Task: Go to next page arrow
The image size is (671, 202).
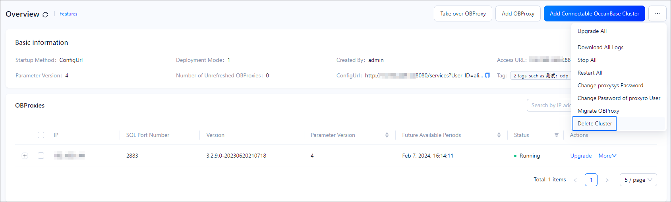Action: (607, 180)
